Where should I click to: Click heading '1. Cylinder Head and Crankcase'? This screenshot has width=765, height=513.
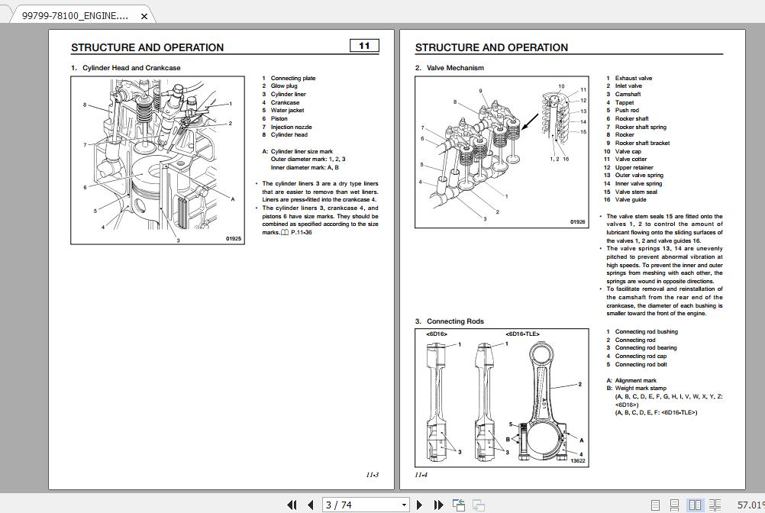[125, 68]
